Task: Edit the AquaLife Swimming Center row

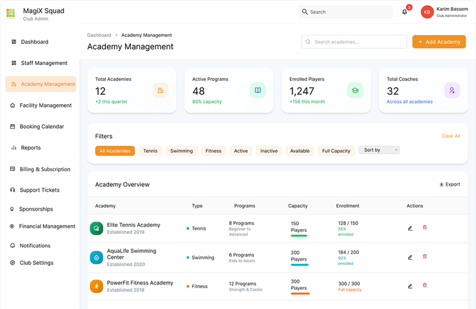Action: point(410,257)
